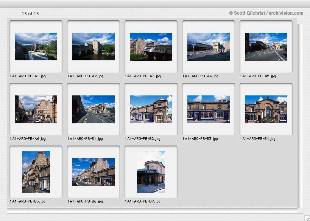This screenshot has width=310, height=221.
Task: Select thumbnail 1A1-ARO-PB-B6.jpg
Action: pos(93,172)
